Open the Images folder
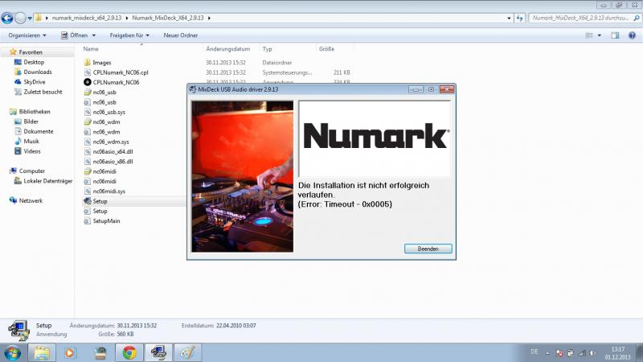Viewport: 643px width, 362px height. coord(101,62)
